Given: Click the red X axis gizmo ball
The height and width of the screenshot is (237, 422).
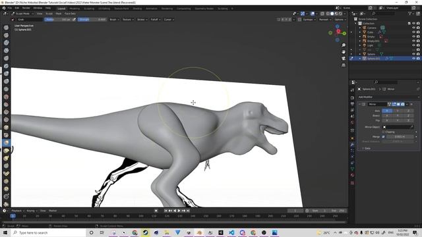Looking at the screenshot, I should click(x=338, y=32).
